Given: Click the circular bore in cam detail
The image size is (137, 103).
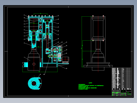Looking at the screenshot, I should (x=34, y=83).
